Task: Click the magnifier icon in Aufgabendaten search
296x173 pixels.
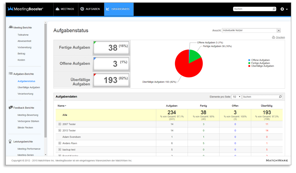Action: [280, 97]
